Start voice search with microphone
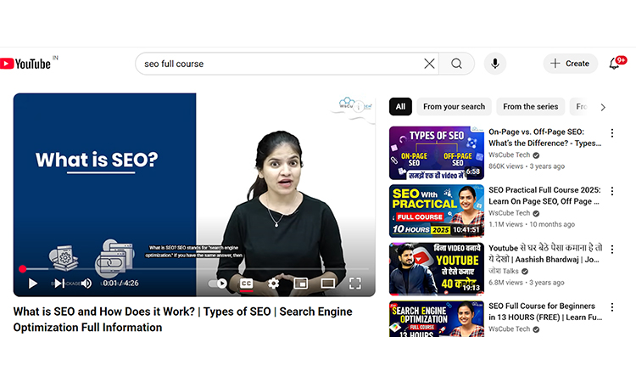This screenshot has width=636, height=382. [495, 64]
